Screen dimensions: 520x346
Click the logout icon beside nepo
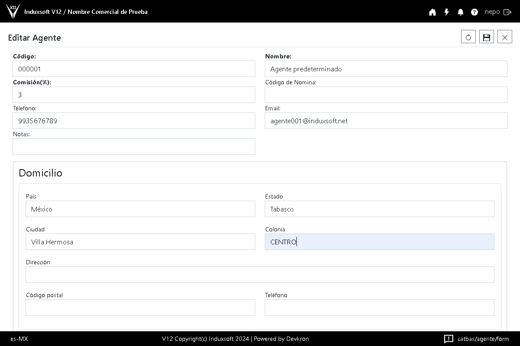tap(507, 12)
